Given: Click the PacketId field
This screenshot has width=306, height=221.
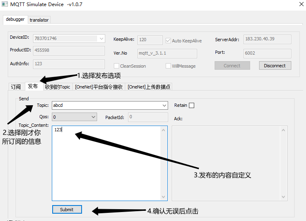Looking at the screenshot, I should coord(148,117).
